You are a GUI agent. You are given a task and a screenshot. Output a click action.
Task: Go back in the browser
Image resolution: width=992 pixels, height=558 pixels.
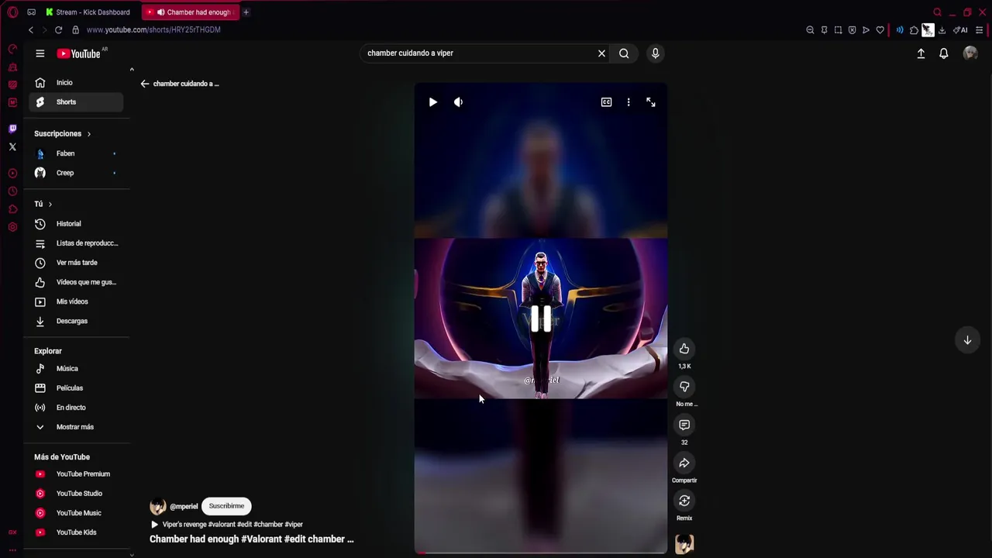[31, 30]
